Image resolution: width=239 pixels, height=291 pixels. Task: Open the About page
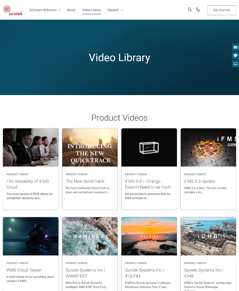(x=71, y=10)
